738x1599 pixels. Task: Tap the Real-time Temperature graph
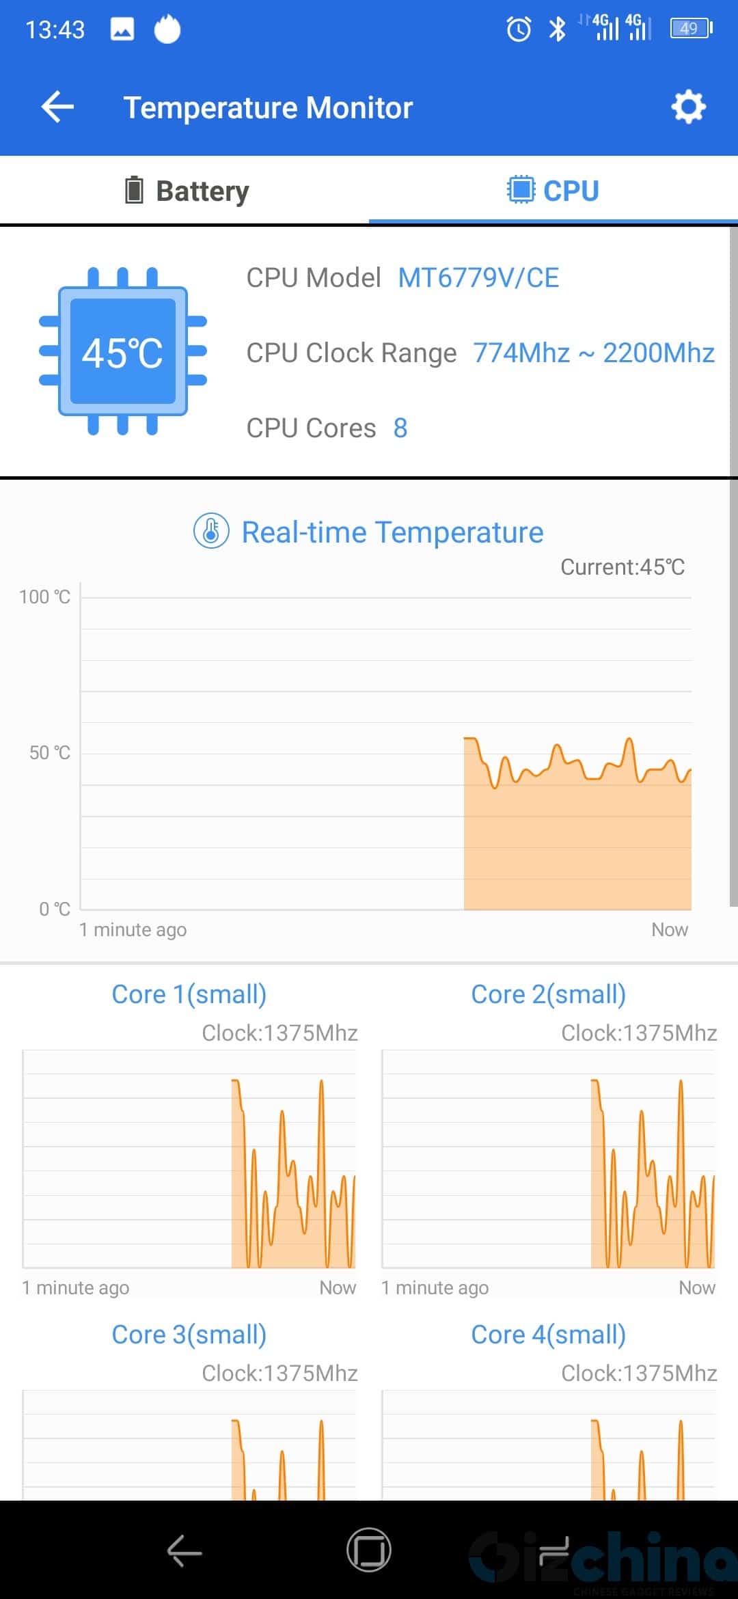coord(386,753)
